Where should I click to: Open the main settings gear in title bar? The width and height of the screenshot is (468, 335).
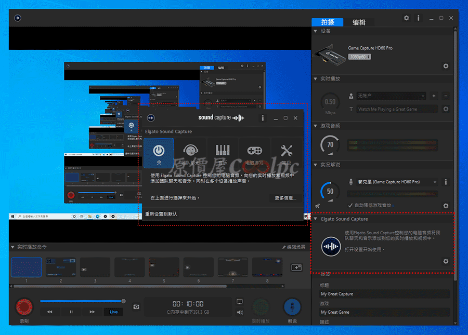[x=406, y=18]
